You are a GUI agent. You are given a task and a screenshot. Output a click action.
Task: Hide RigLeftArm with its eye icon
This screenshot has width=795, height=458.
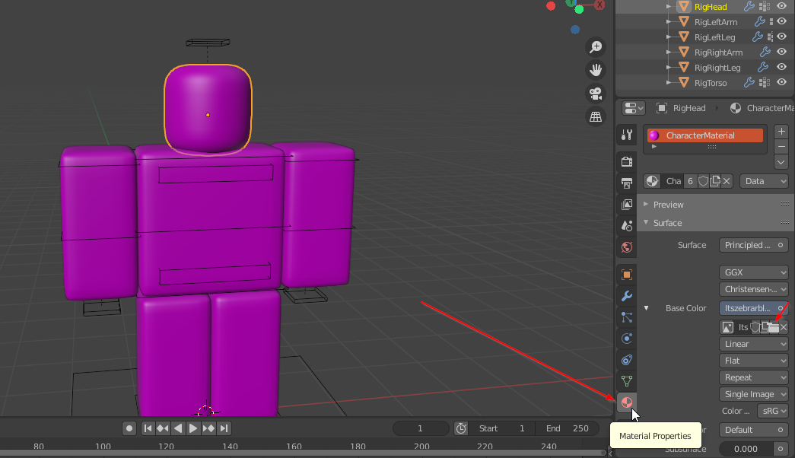point(781,22)
